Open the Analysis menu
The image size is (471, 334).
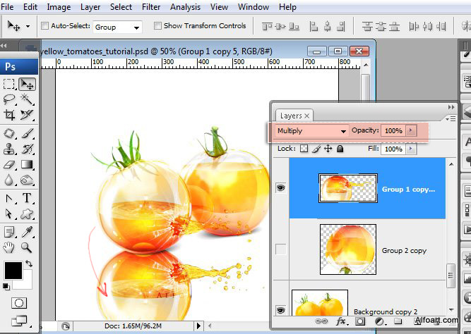pyautogui.click(x=185, y=7)
